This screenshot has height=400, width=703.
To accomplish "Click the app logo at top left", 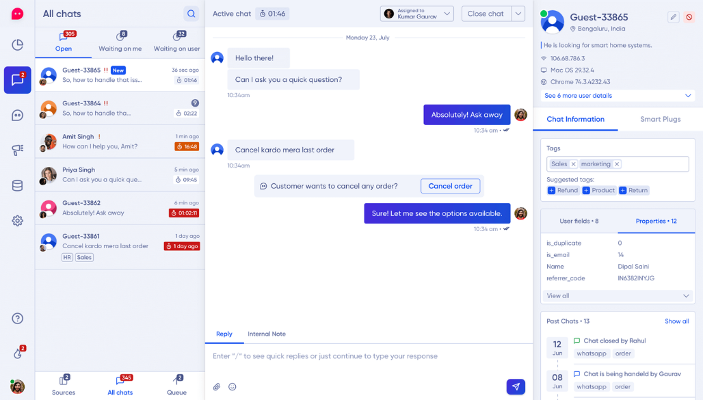I will click(17, 14).
